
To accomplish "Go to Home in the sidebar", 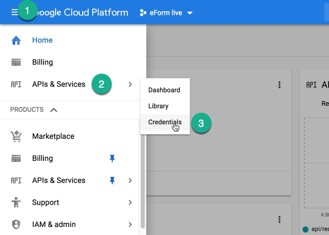I will [x=42, y=40].
